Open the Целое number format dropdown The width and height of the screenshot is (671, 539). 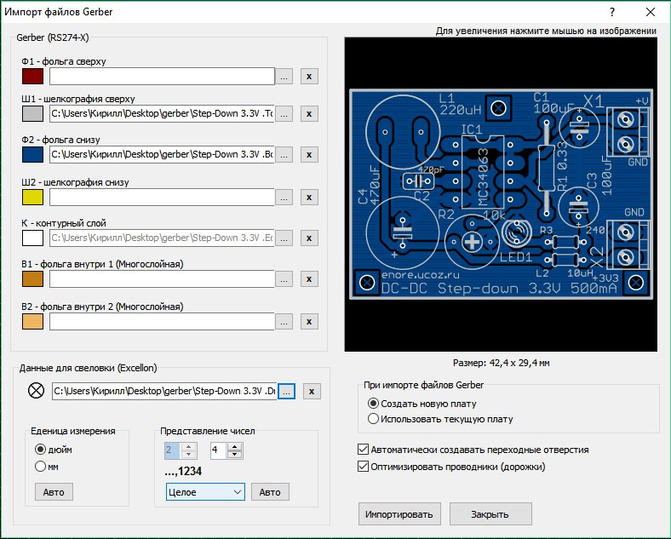click(204, 492)
